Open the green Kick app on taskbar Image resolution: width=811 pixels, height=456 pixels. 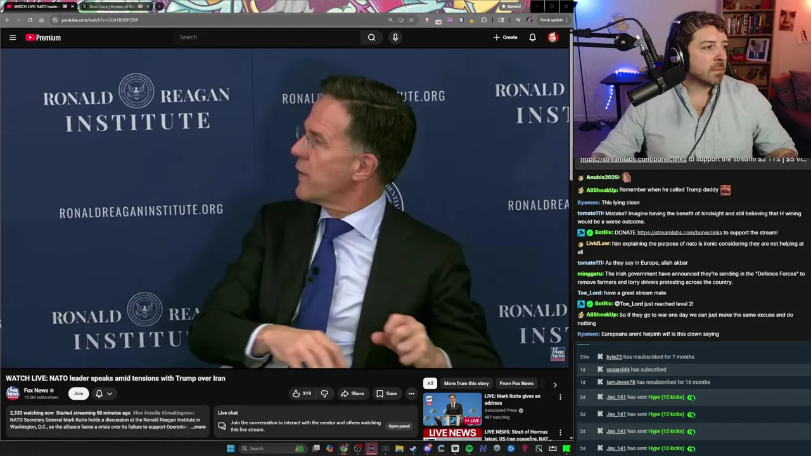[566, 448]
